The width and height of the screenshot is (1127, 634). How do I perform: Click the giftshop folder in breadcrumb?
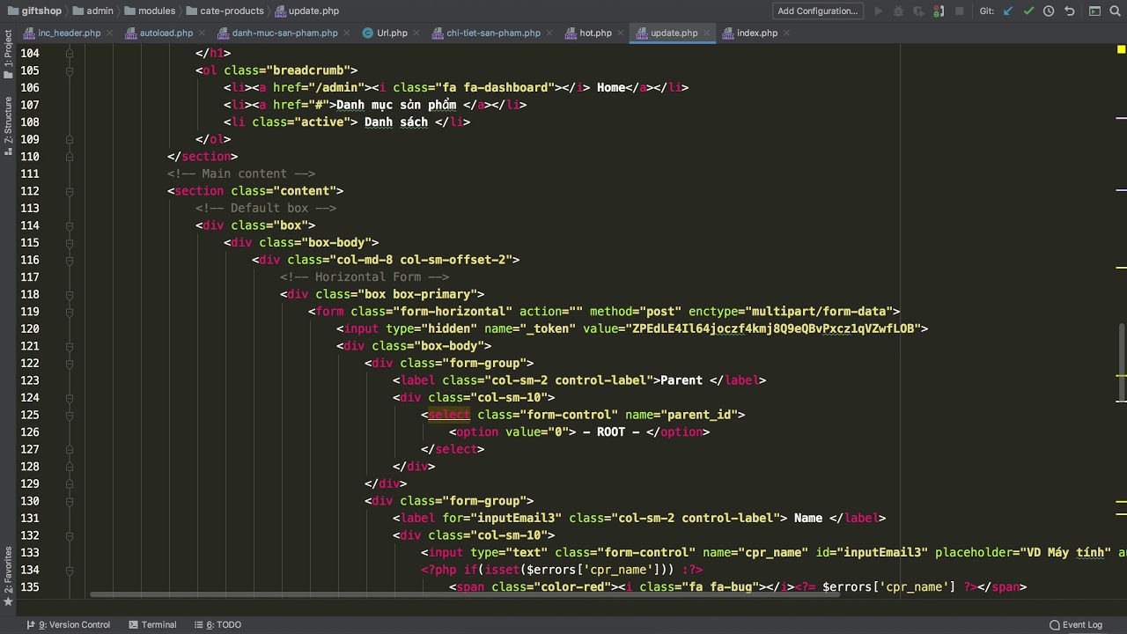[36, 11]
